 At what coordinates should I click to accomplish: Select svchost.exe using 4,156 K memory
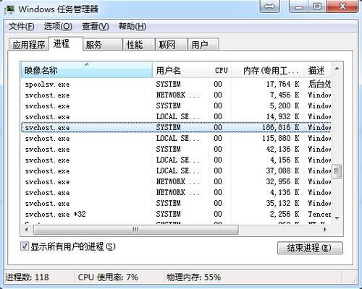click(176, 160)
